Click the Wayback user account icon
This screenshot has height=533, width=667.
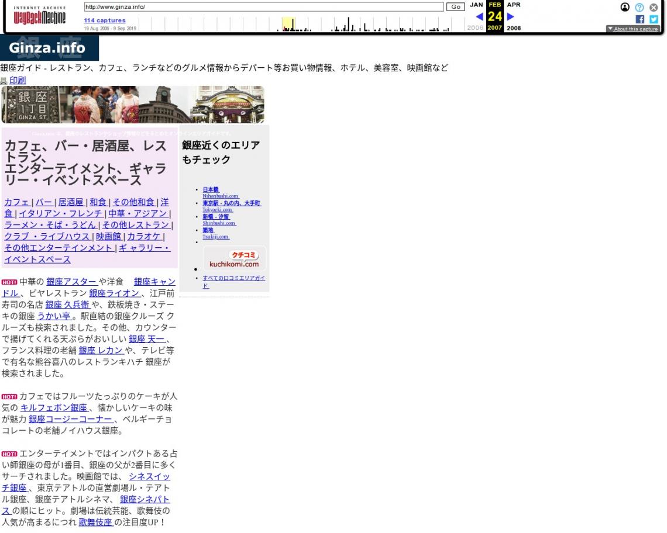pos(625,7)
